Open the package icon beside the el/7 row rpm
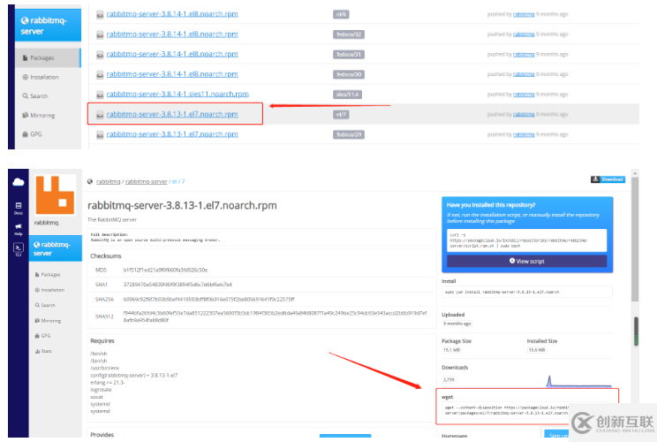This screenshot has height=442, width=657. pyautogui.click(x=100, y=115)
